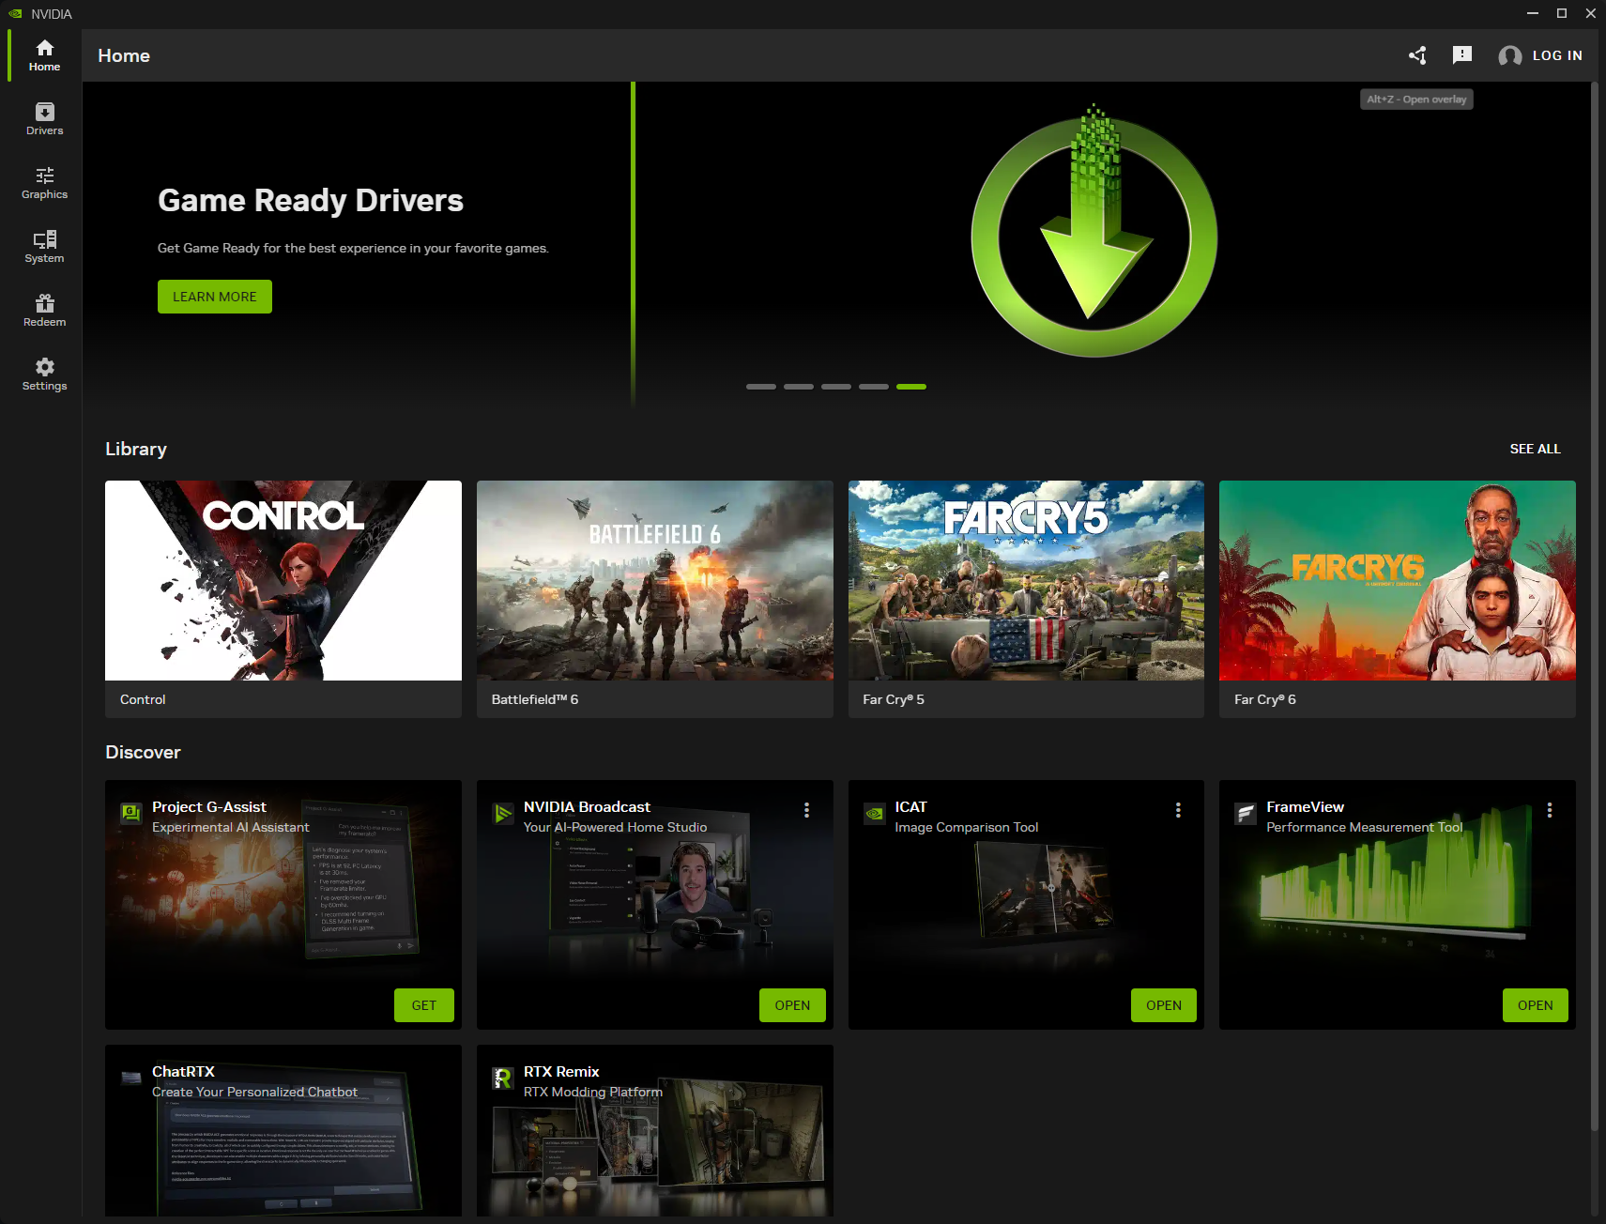The height and width of the screenshot is (1224, 1606).
Task: Open the Redeem gift page
Action: [44, 311]
